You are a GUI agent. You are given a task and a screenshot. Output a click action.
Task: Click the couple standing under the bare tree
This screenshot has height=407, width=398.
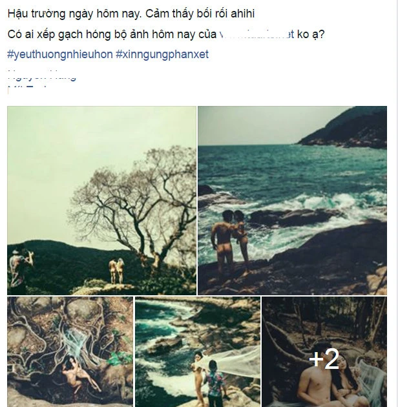point(116,271)
